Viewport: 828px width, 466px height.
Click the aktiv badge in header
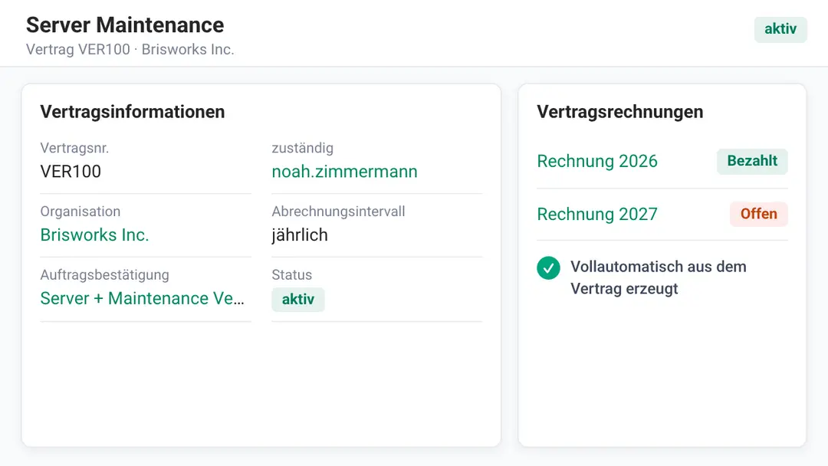point(780,28)
